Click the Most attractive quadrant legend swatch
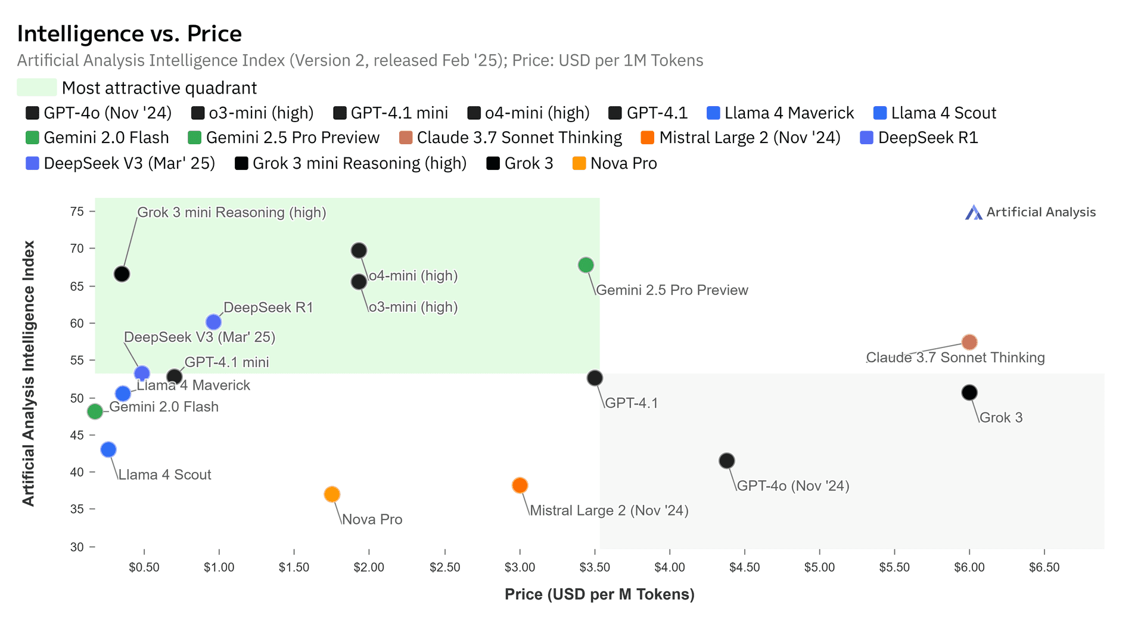 (37, 88)
